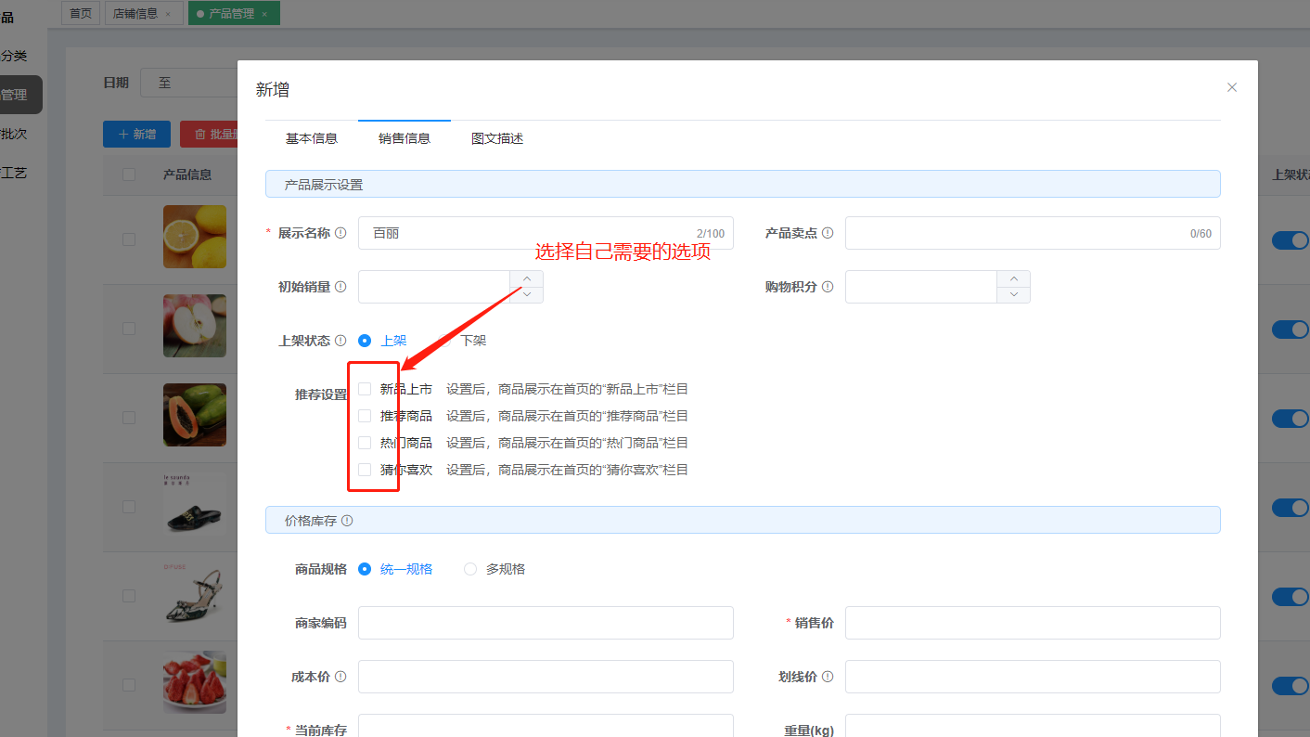This screenshot has height=737, width=1310.
Task: Click the 购物积分 number input
Action: click(921, 287)
